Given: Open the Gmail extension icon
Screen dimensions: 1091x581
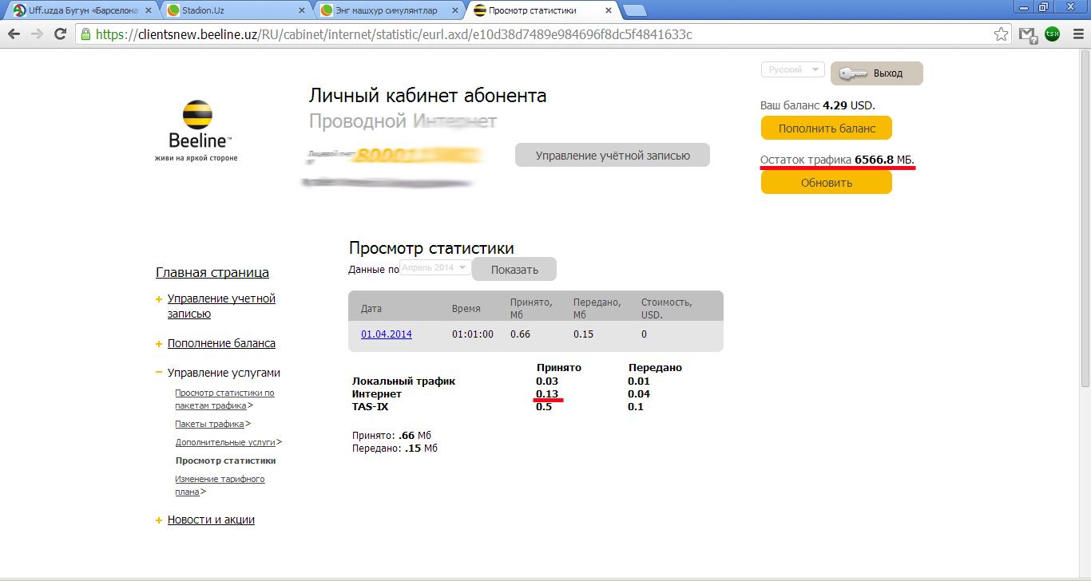Looking at the screenshot, I should coord(1027,34).
